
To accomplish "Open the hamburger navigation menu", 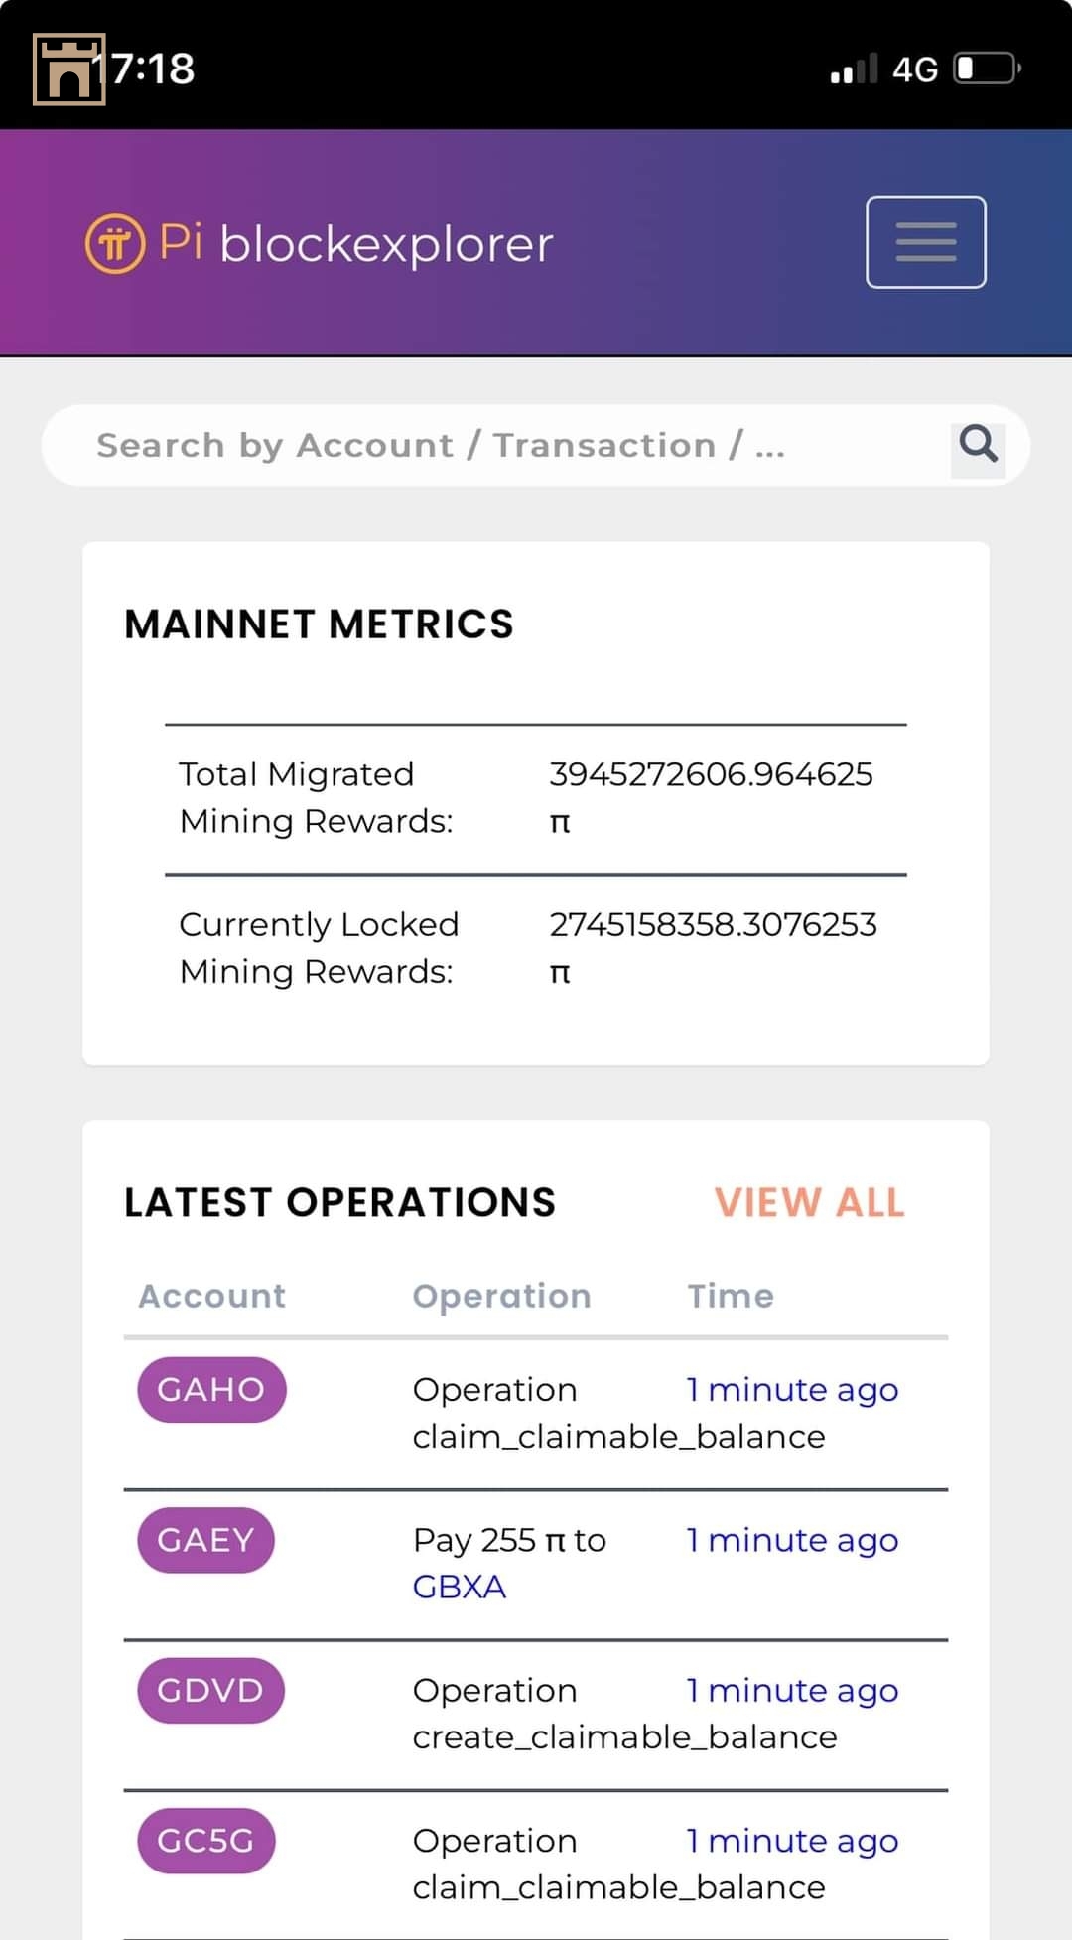I will [x=925, y=242].
